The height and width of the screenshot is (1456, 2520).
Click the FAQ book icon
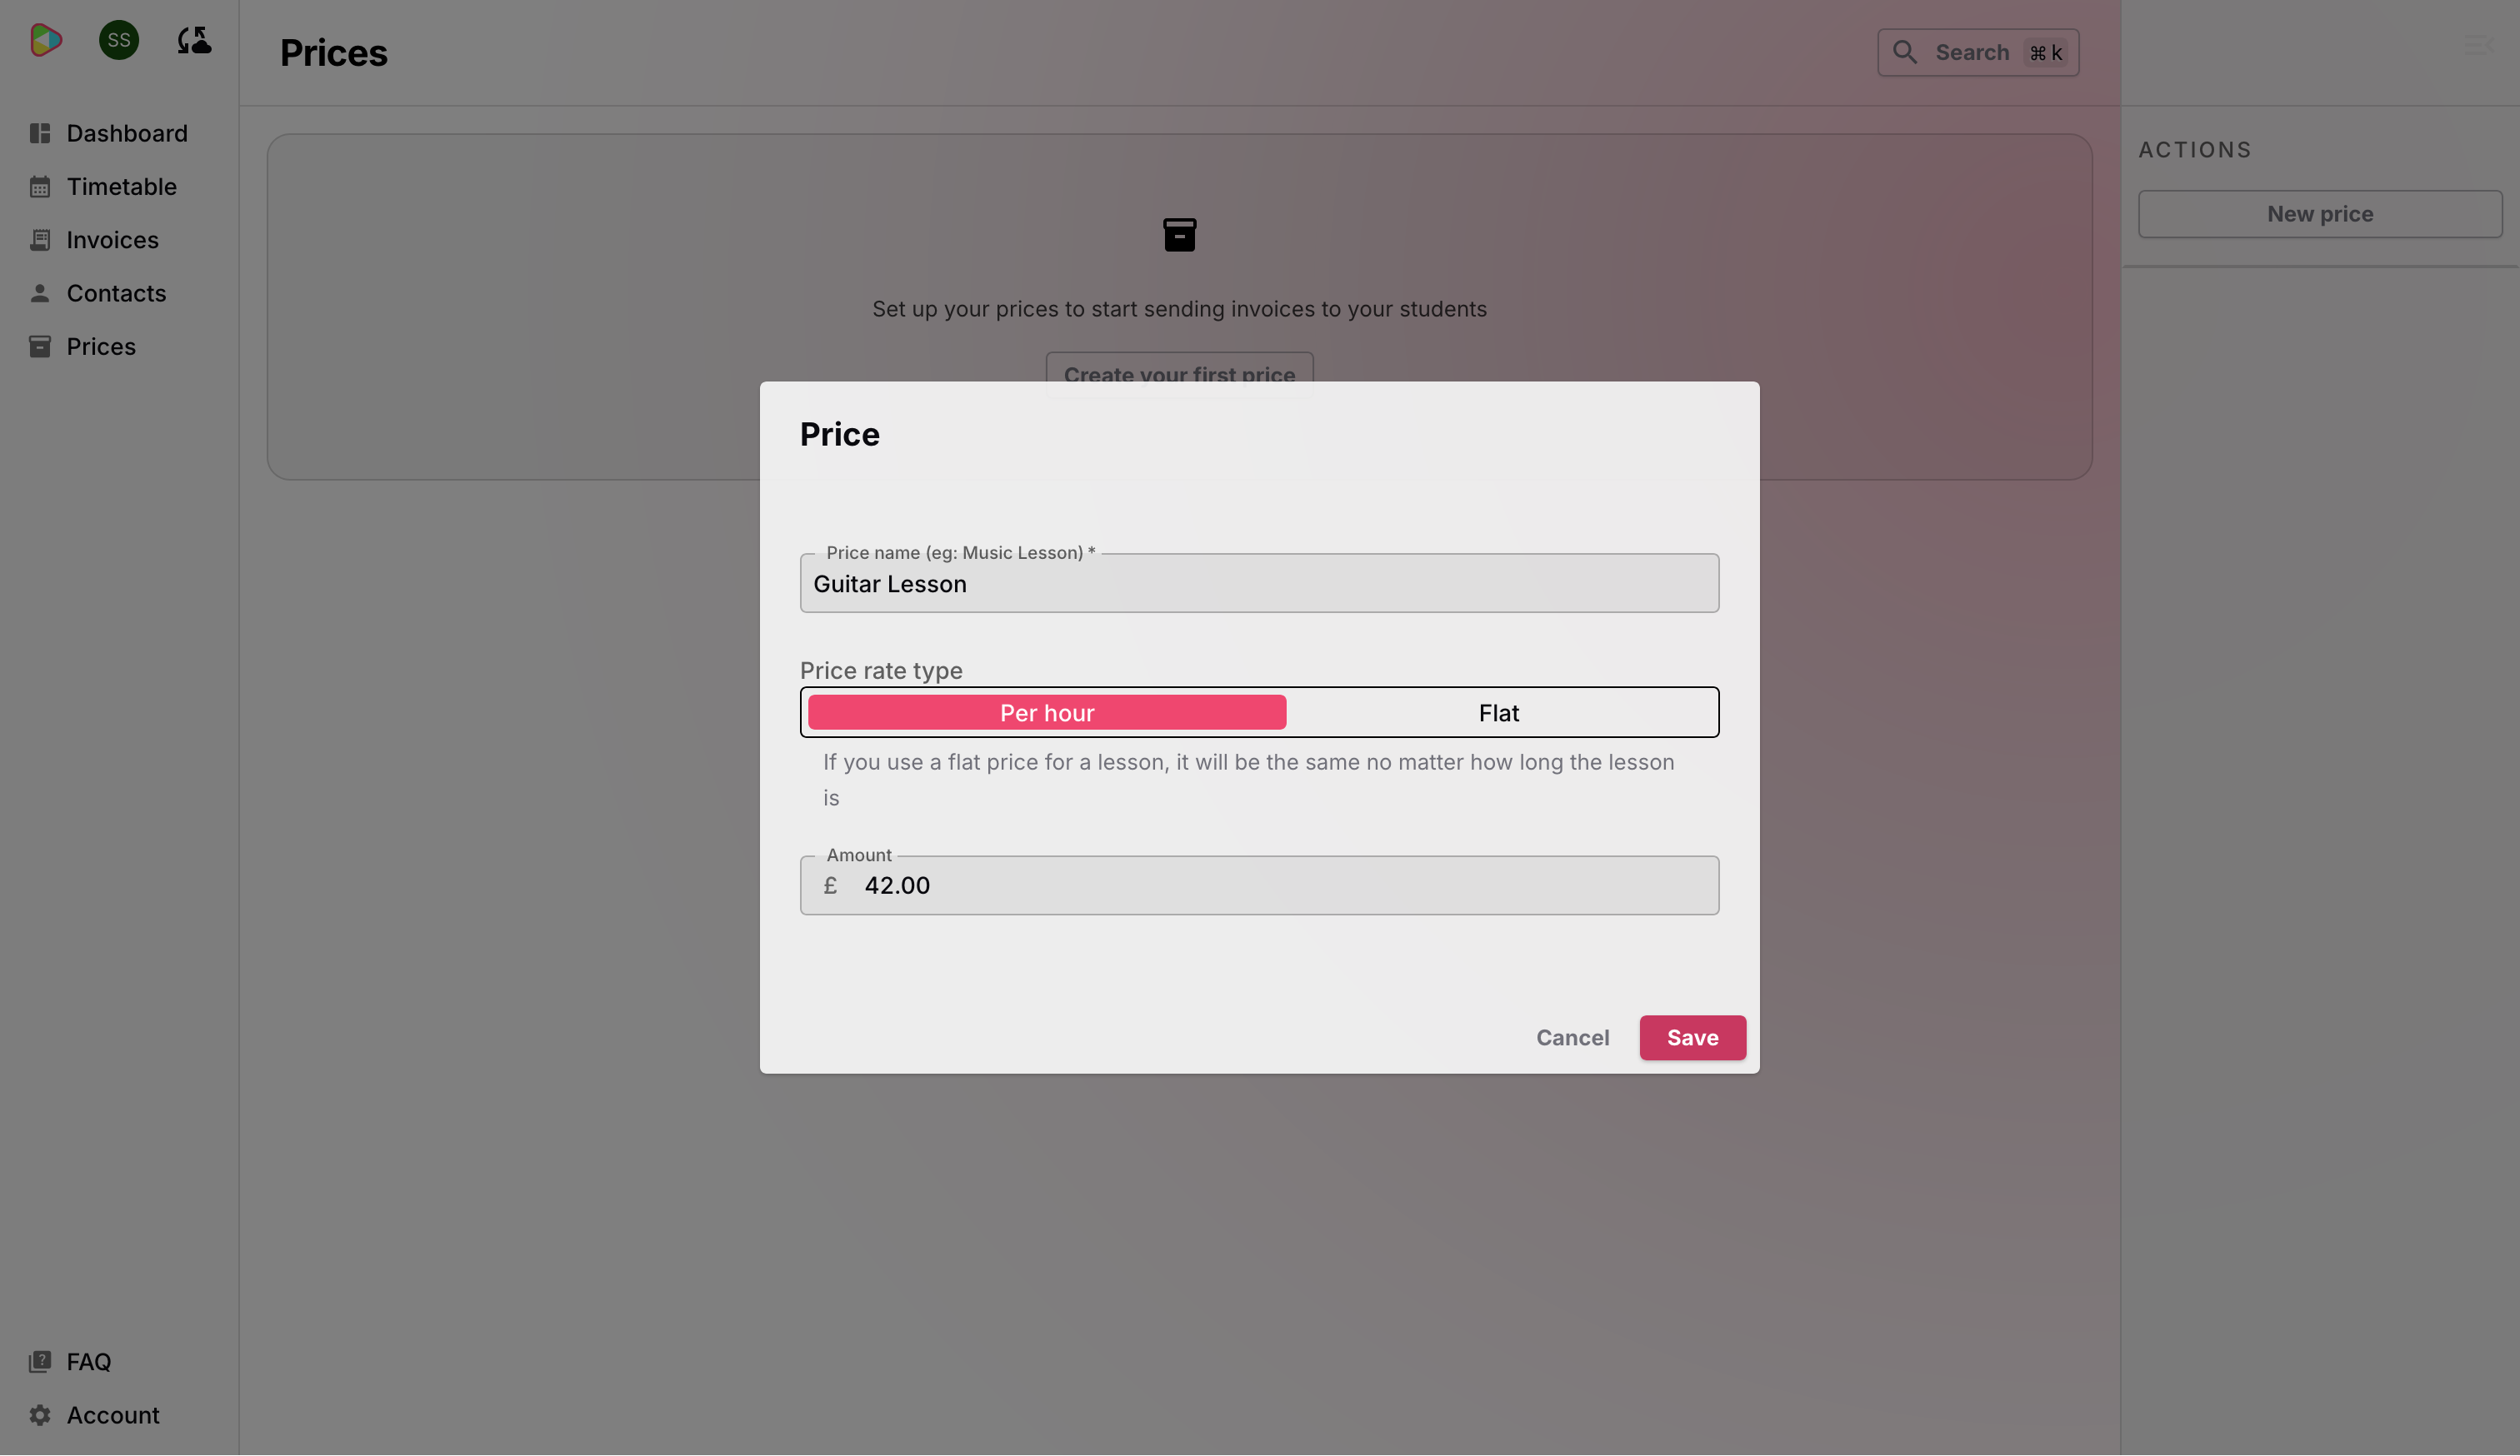pos(40,1362)
